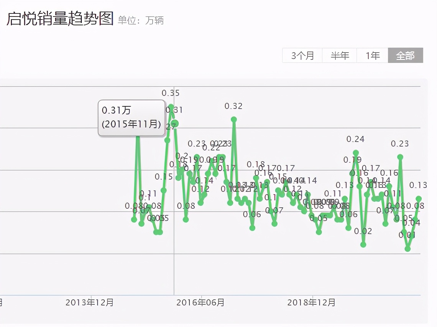Viewport: 437px width, 327px height.
Task: Switch to the 半年 time range
Action: tap(339, 56)
